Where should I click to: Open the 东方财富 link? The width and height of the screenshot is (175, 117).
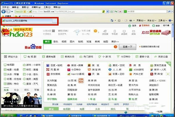pos(52,80)
